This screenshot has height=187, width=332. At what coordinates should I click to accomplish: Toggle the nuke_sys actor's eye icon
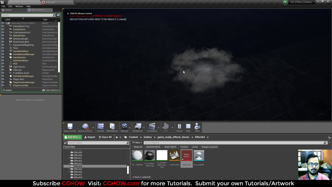(x=3, y=70)
